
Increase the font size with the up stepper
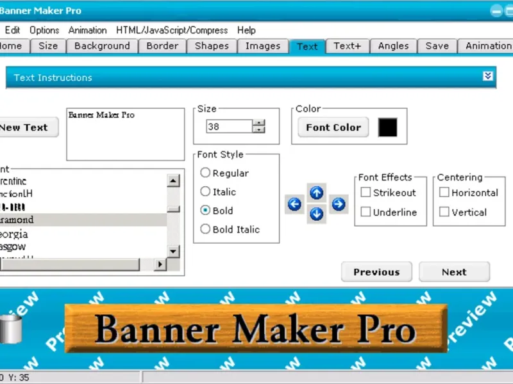click(x=259, y=123)
